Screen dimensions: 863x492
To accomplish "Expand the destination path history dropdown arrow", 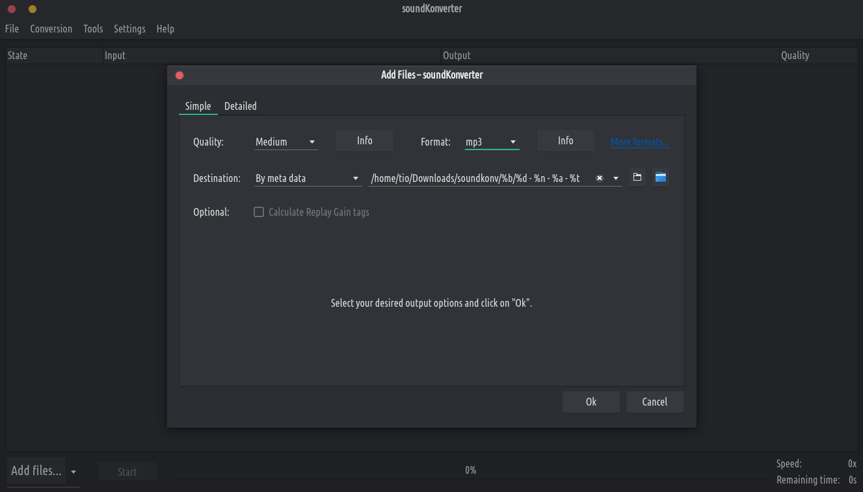I will (616, 178).
